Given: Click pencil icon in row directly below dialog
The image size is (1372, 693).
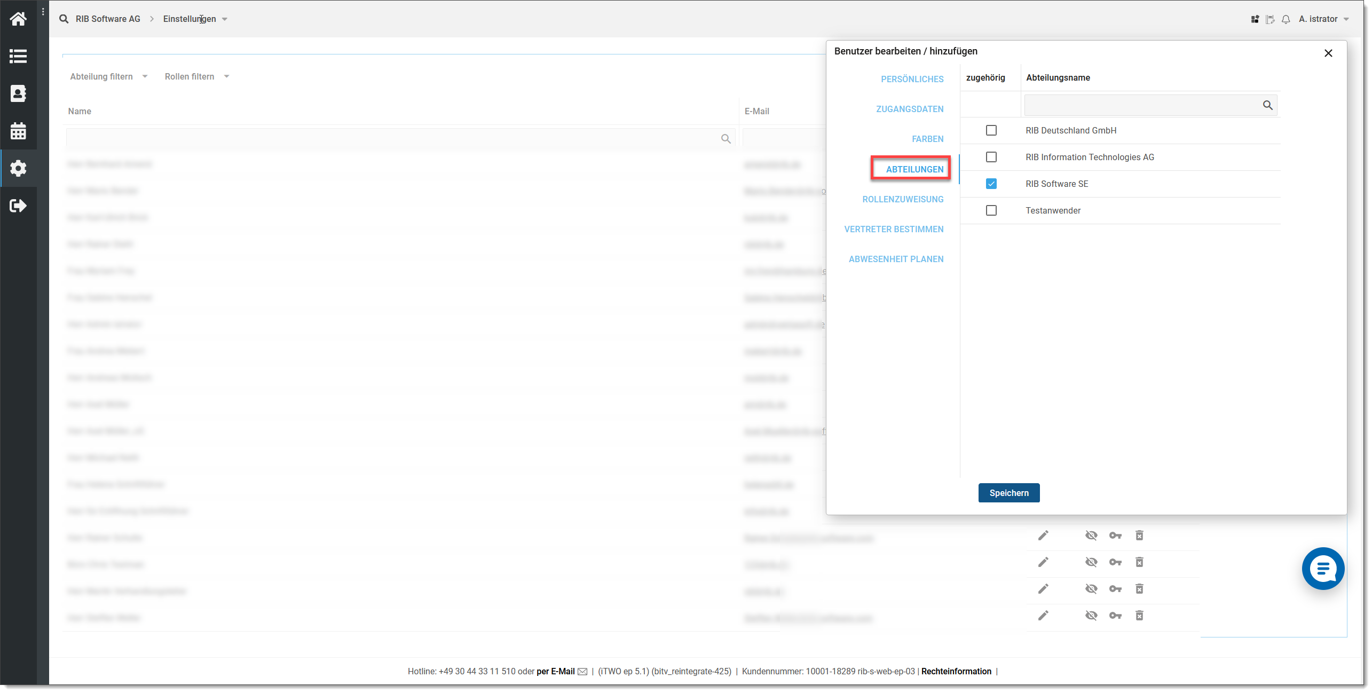Looking at the screenshot, I should [1043, 535].
